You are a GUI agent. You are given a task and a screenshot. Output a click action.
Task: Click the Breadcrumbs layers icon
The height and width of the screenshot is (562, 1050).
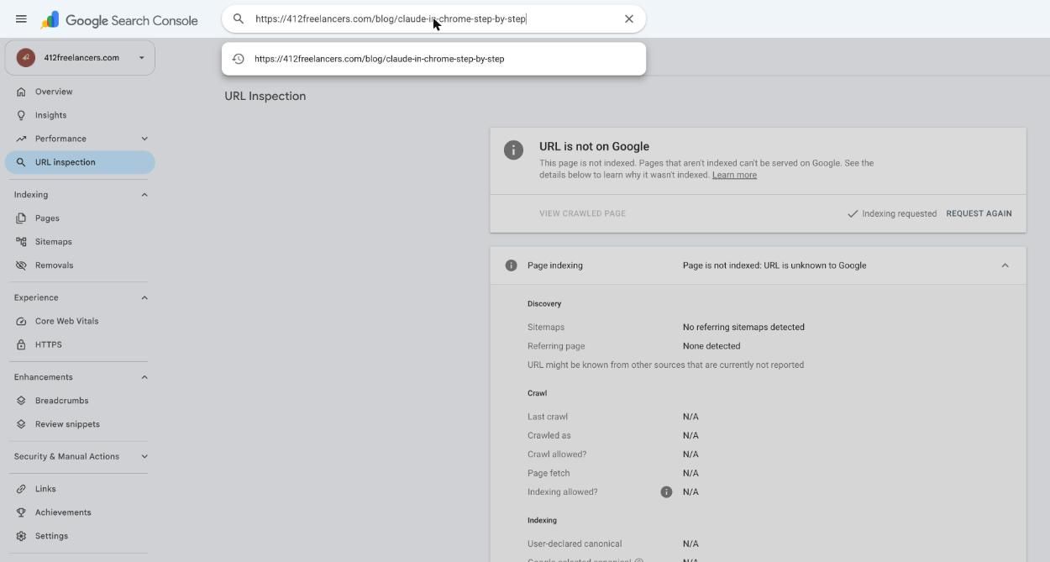click(x=21, y=401)
